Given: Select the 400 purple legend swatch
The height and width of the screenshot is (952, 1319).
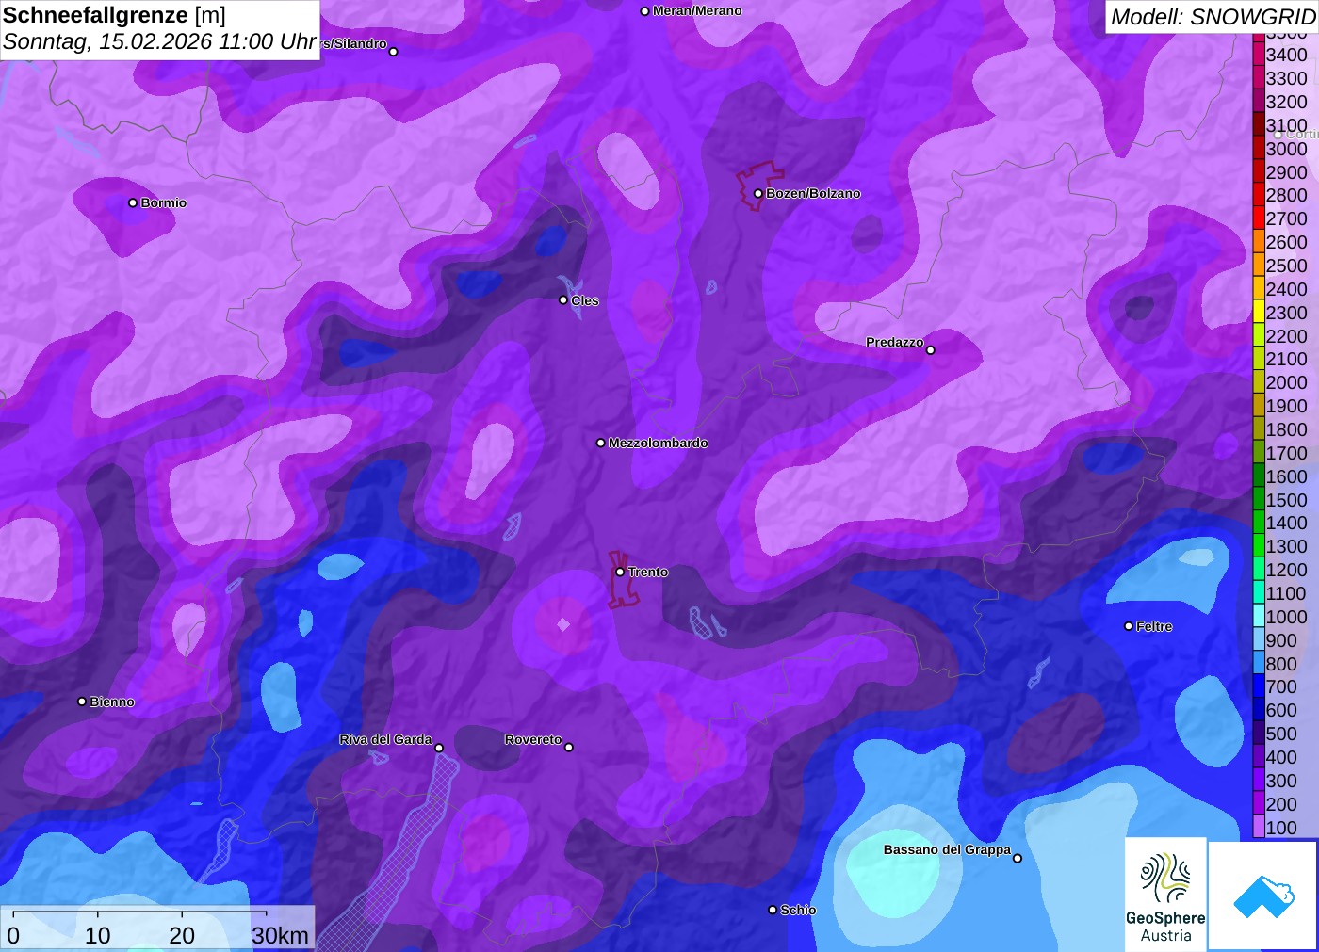Looking at the screenshot, I should 1259,756.
